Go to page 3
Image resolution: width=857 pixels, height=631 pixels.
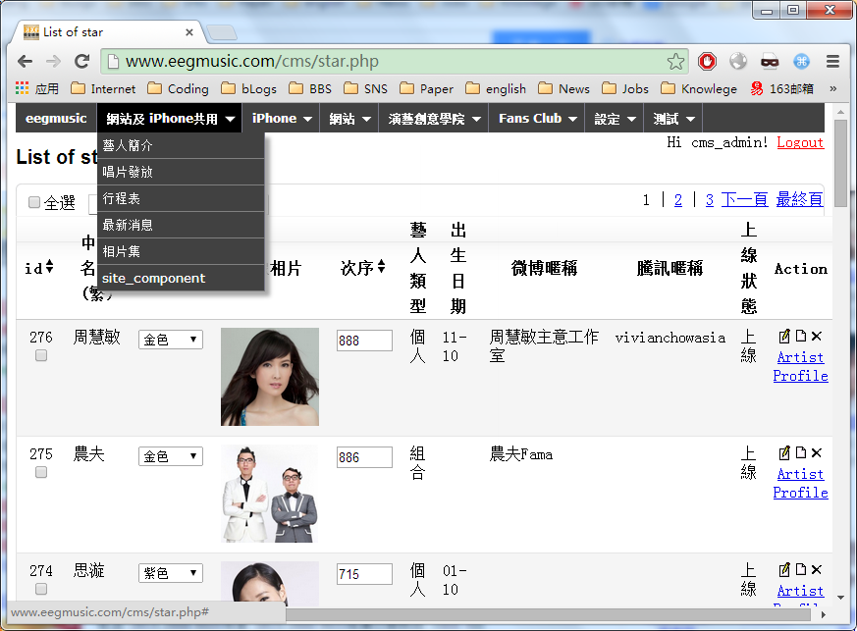tap(710, 200)
